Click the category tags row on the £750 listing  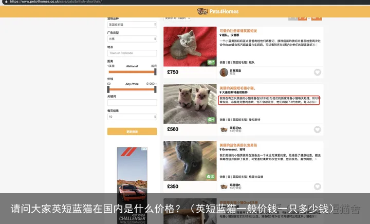click(237, 63)
